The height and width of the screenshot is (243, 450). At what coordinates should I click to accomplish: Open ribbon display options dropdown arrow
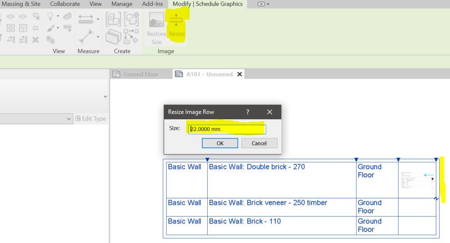click(268, 4)
